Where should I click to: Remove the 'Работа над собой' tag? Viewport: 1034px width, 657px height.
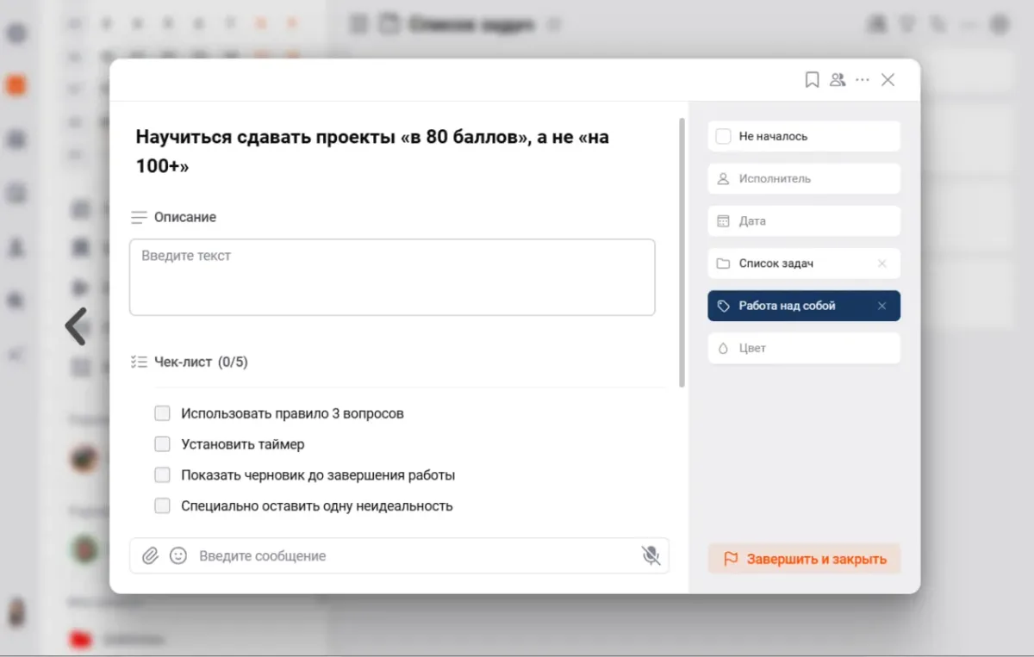coord(881,306)
